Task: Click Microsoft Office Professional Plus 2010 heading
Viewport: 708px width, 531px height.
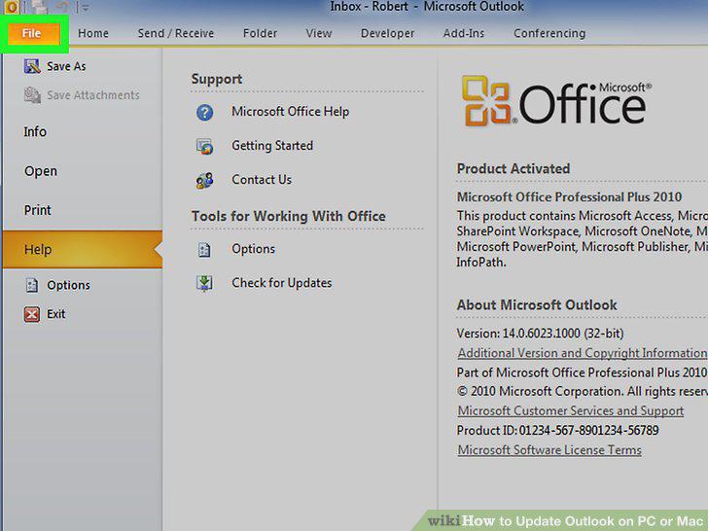Action: pos(569,197)
